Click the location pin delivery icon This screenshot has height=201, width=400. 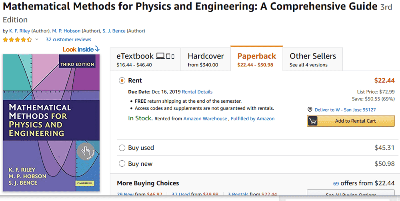pyautogui.click(x=310, y=109)
